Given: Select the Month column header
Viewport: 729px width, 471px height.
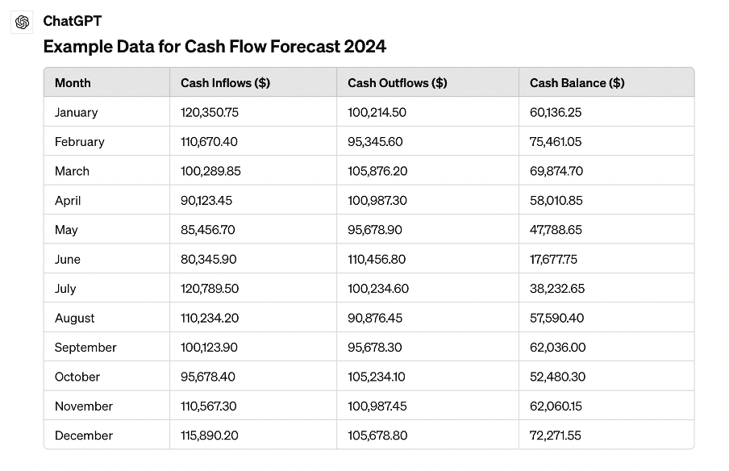Looking at the screenshot, I should click(x=73, y=83).
